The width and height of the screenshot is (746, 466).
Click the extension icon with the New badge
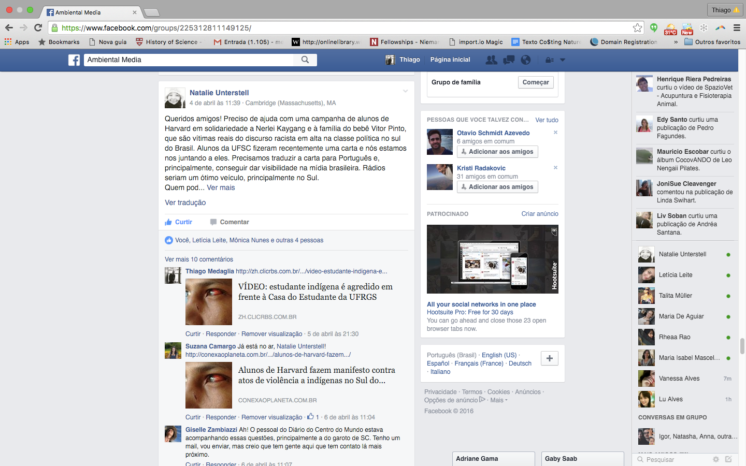tap(687, 28)
